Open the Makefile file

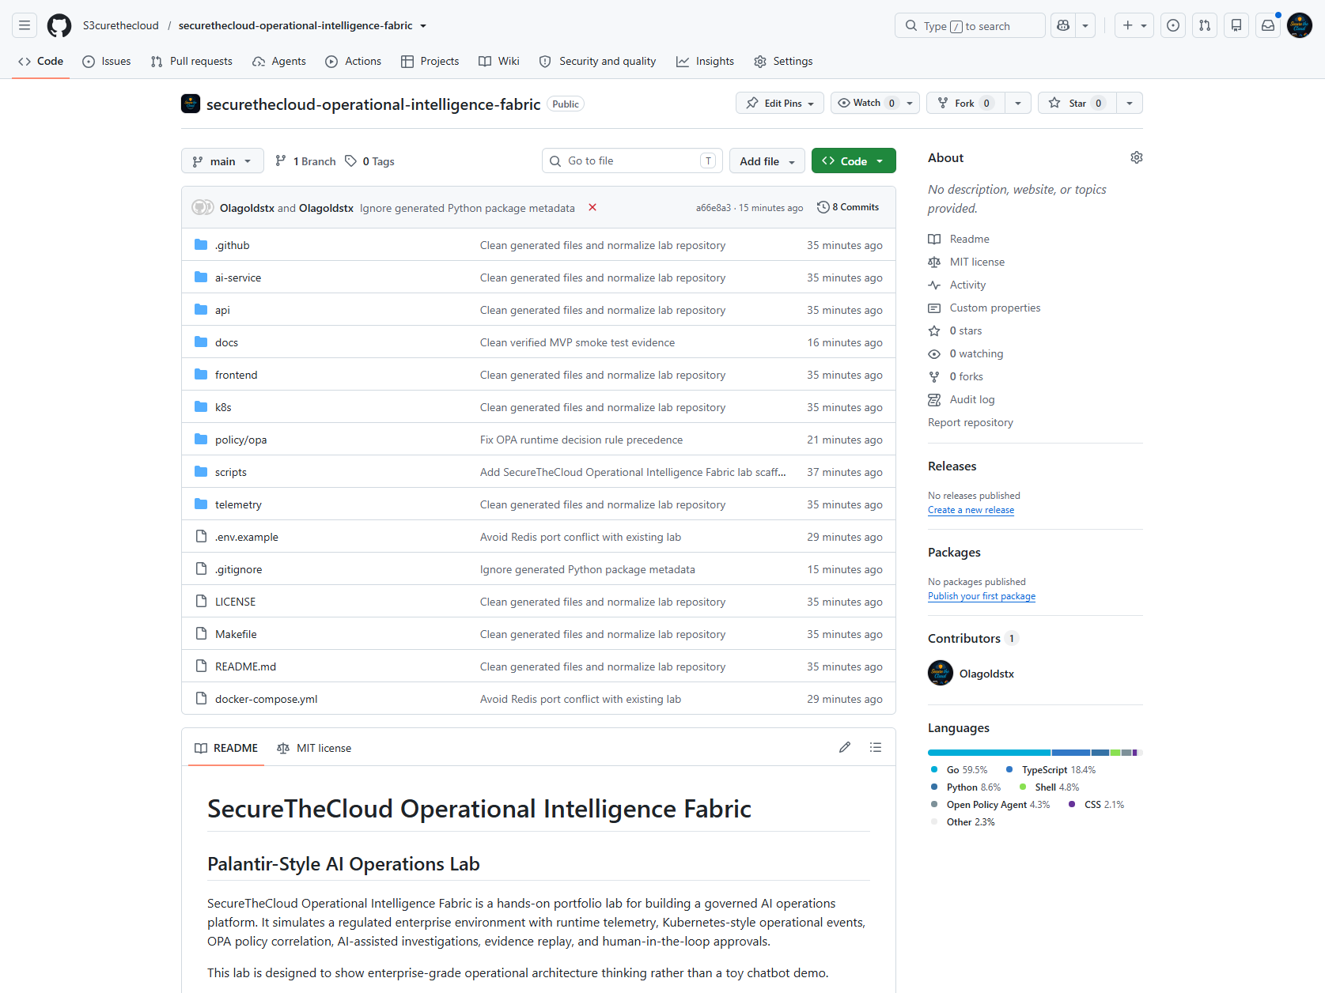[236, 634]
